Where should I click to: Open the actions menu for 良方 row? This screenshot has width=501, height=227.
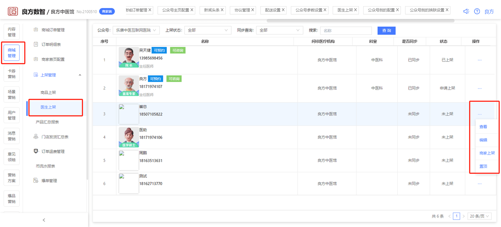479,88
